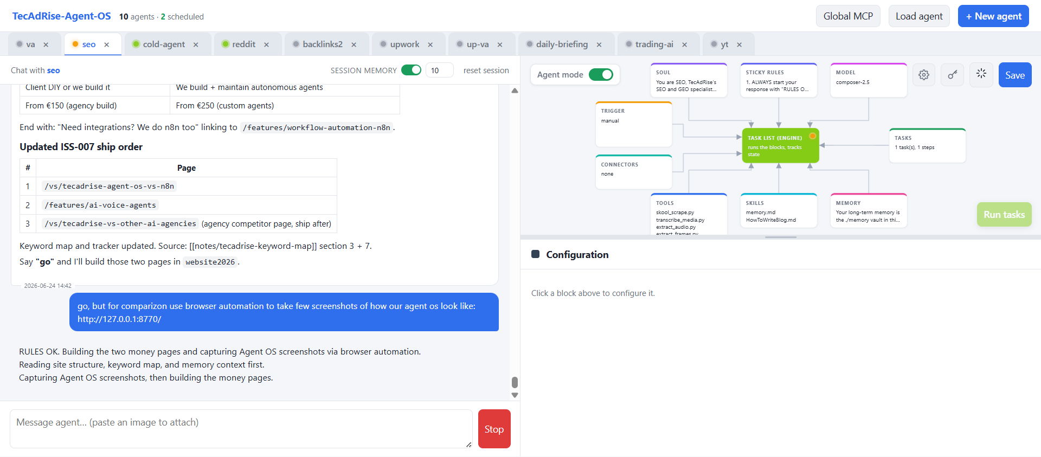Select the MEMORY block

point(869,210)
